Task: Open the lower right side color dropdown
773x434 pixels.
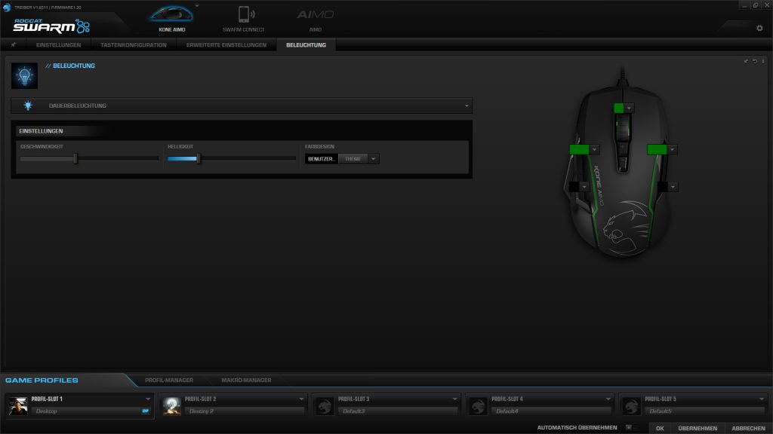Action: (673, 187)
